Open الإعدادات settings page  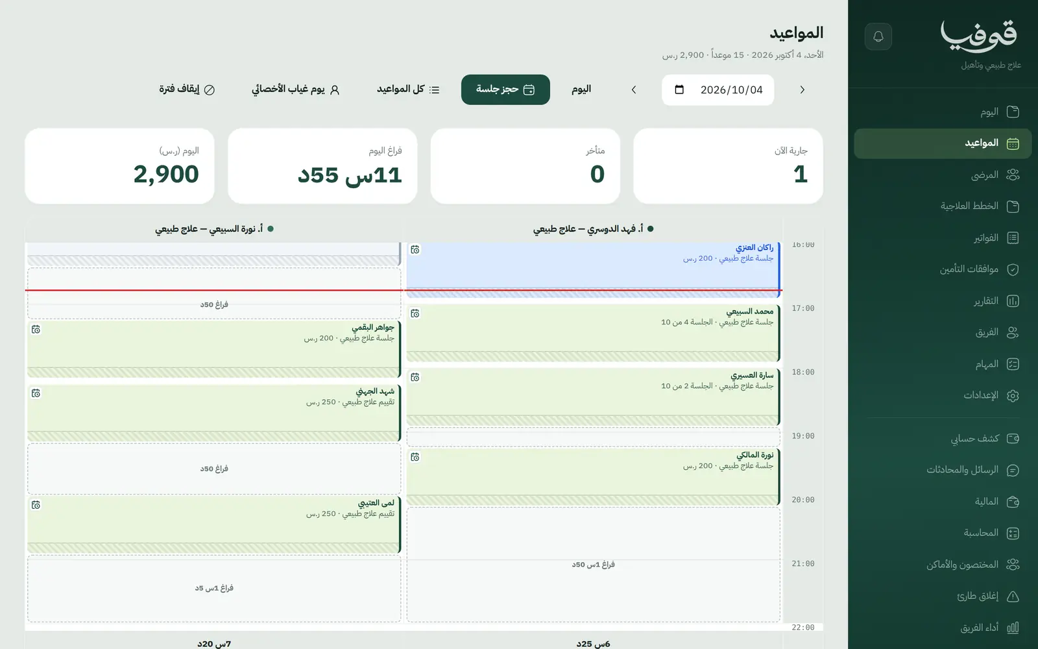coord(943,395)
